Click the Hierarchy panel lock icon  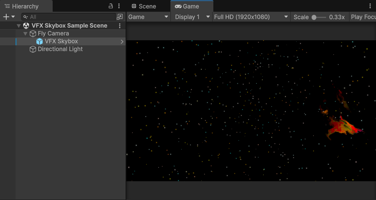pos(111,6)
